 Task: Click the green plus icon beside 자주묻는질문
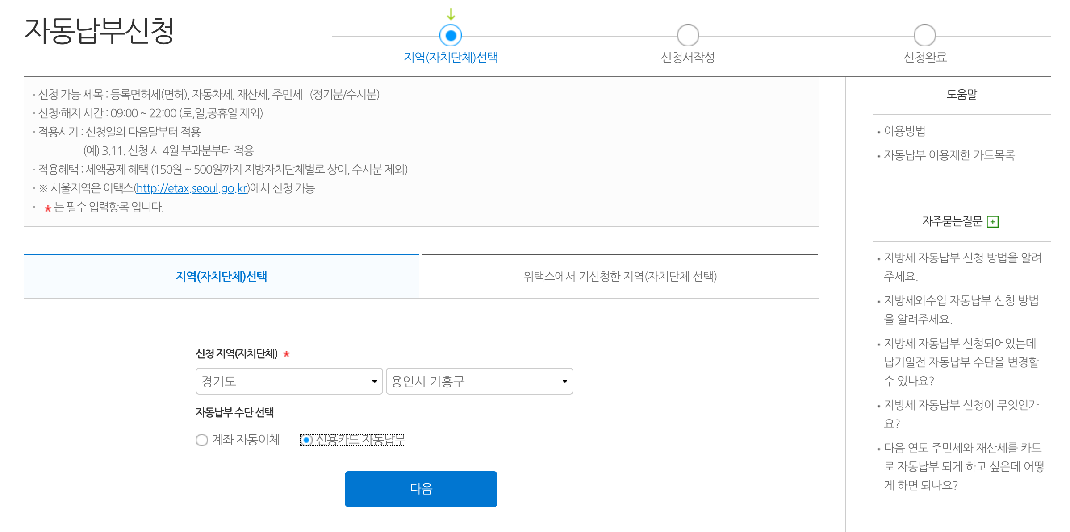tap(992, 222)
